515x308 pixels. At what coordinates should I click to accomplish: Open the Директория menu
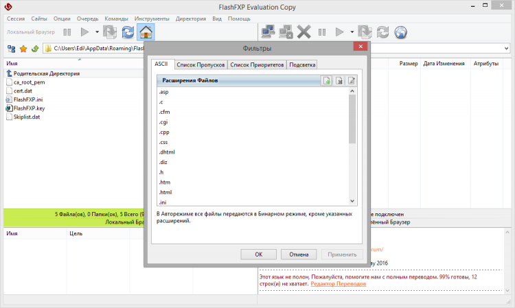point(191,19)
